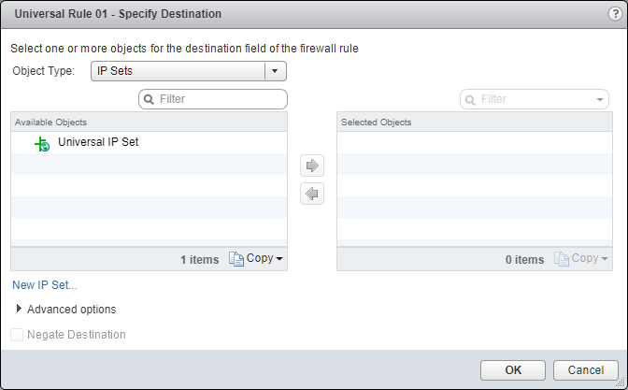
Task: Click the left arrow to remove object
Action: click(312, 194)
